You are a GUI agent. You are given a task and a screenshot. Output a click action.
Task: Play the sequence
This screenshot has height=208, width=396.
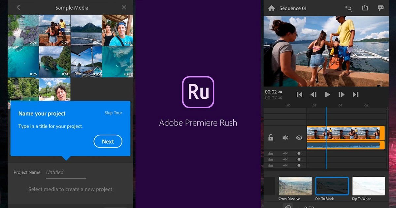327,95
